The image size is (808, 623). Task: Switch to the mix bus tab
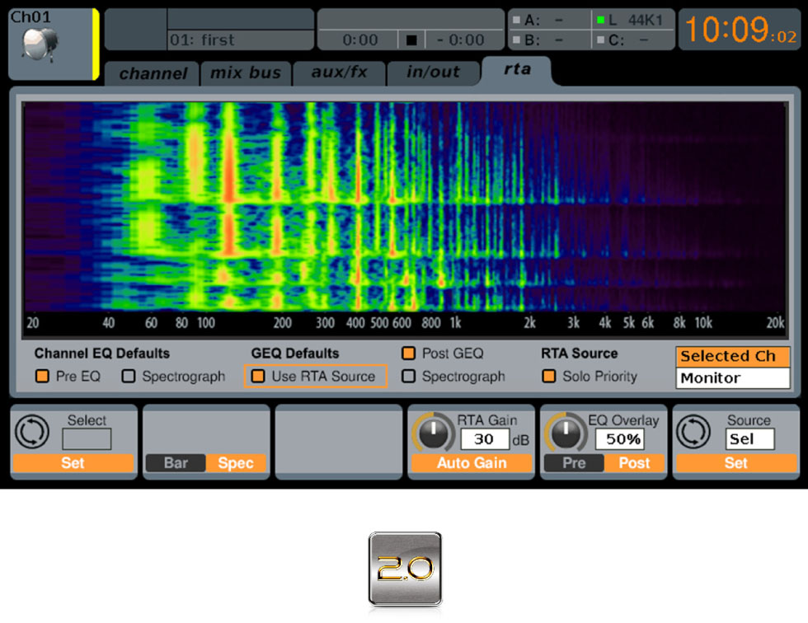tap(245, 73)
